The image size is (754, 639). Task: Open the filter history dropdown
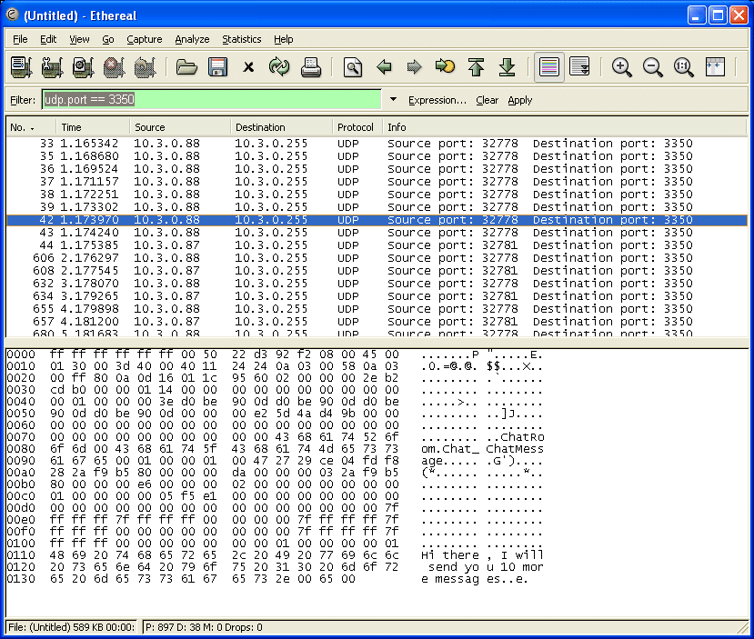coord(393,100)
